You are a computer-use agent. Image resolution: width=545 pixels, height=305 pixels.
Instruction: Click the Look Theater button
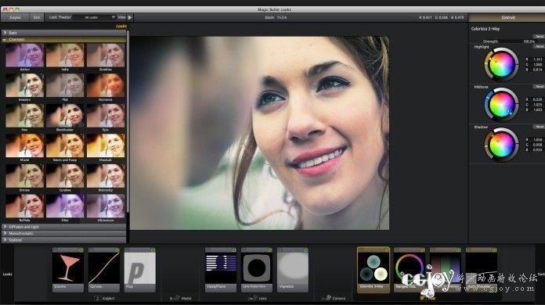click(x=60, y=17)
